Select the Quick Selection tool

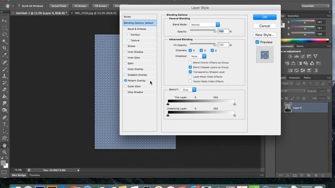pos(4,41)
